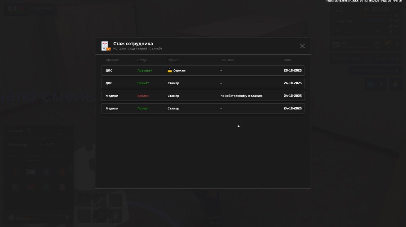
Task: Select the Звание column header
Action: pos(173,60)
